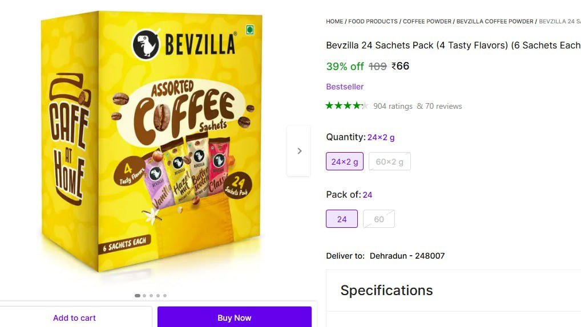Click fourth image carousel dot
The height and width of the screenshot is (327, 581).
158,296
